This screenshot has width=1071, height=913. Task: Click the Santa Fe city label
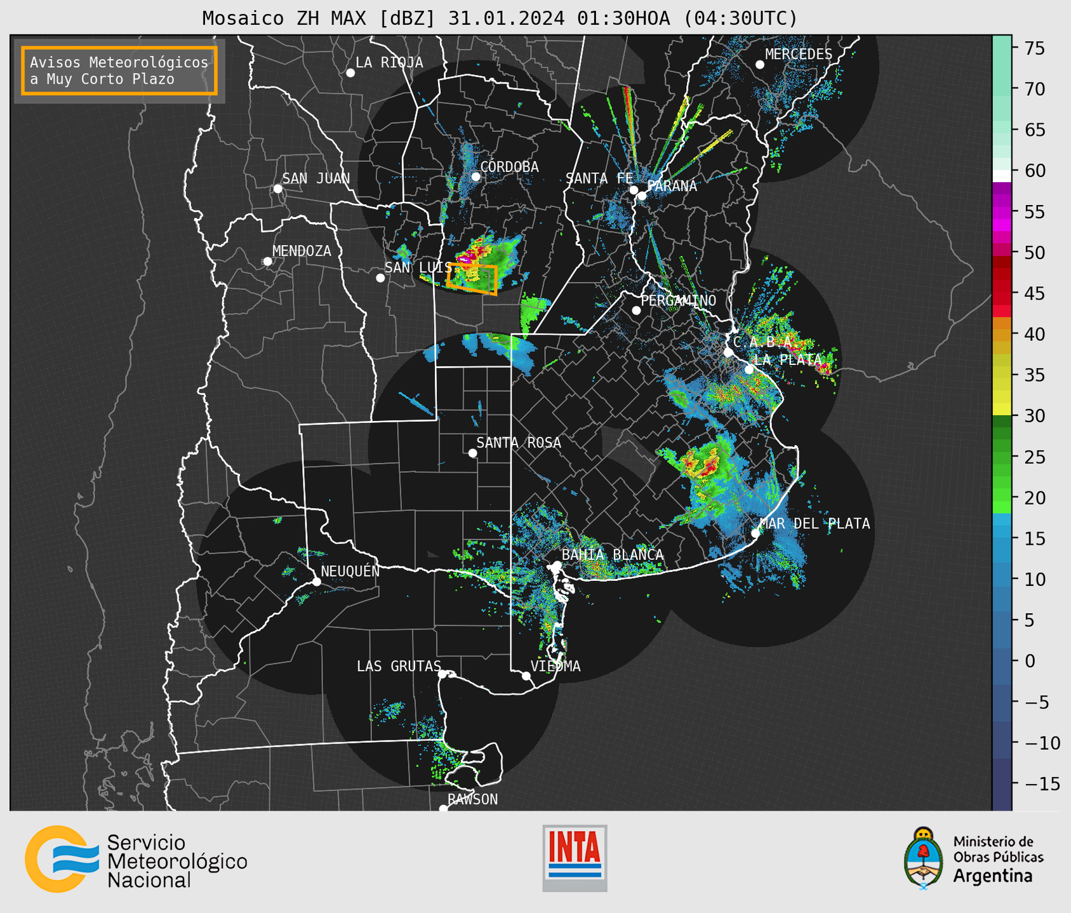tap(599, 178)
